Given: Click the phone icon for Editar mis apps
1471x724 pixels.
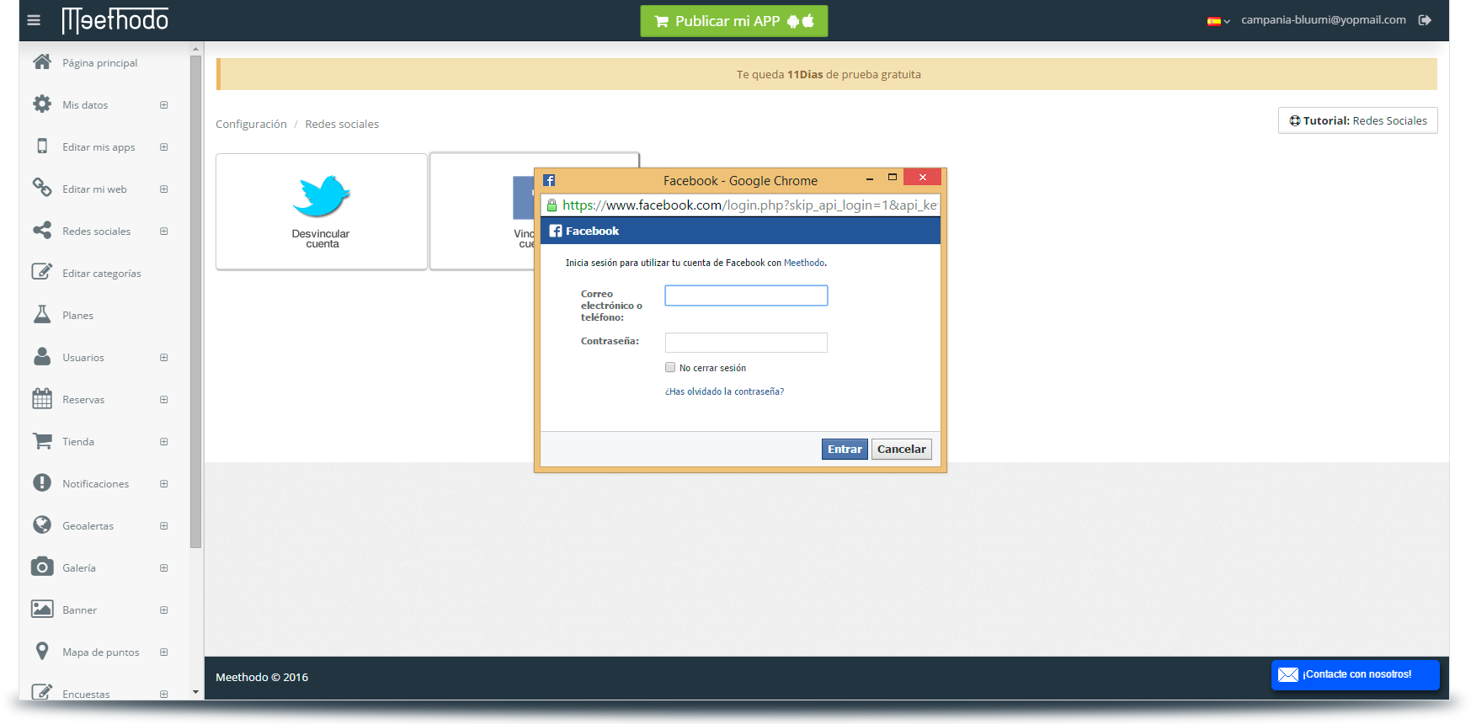Looking at the screenshot, I should [42, 146].
